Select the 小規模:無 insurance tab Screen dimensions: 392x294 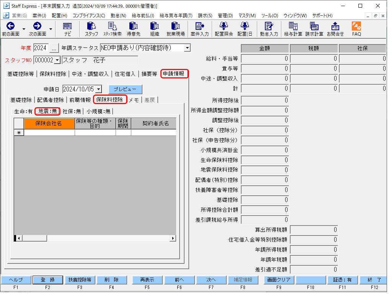click(x=98, y=111)
